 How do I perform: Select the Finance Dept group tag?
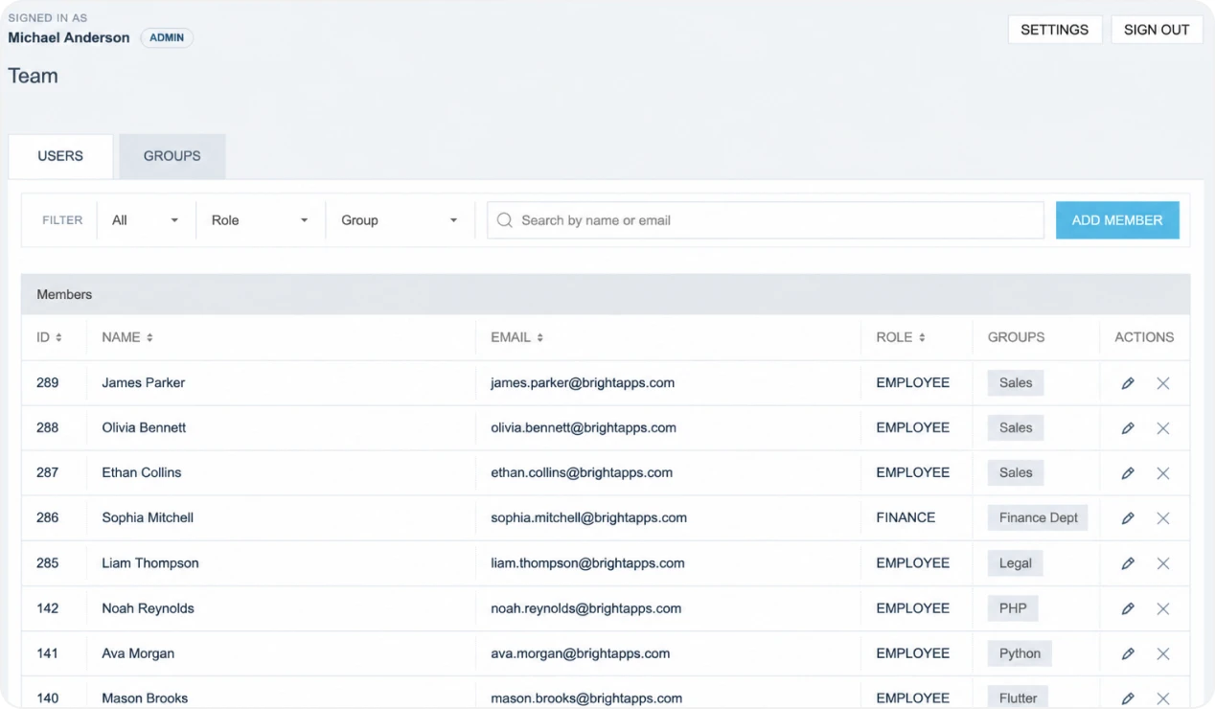click(x=1039, y=518)
